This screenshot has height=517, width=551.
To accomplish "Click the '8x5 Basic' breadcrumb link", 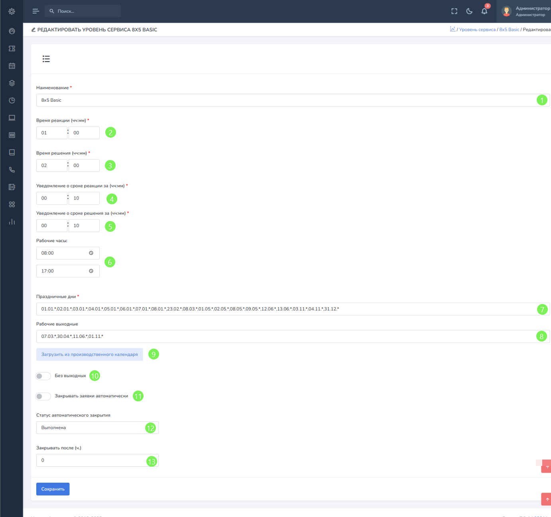I will tap(509, 30).
